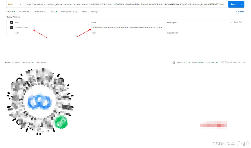This screenshot has height=148, width=251.
Task: Open the response Cookies tab
Action: pos(16,63)
